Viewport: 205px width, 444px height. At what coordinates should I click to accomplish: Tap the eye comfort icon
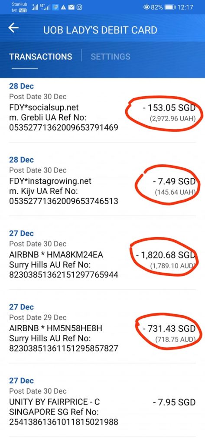[146, 7]
